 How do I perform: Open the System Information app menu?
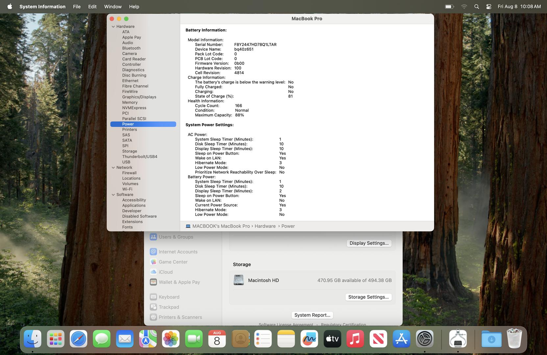[42, 7]
